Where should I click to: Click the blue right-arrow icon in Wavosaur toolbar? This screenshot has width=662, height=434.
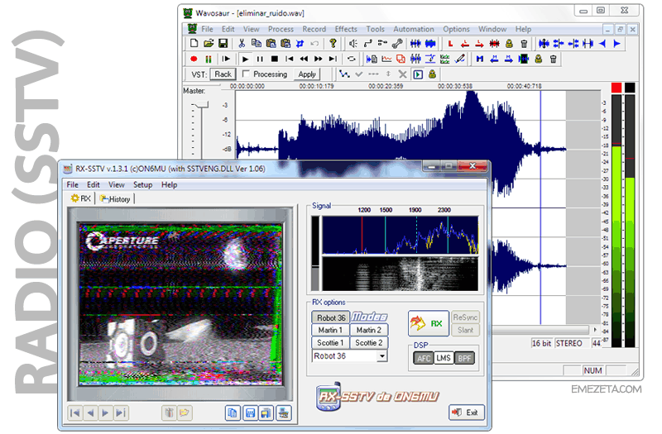[x=616, y=44]
